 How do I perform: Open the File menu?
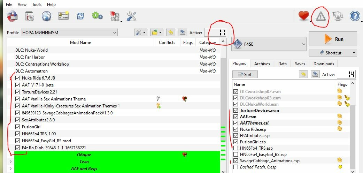pos(9,5)
